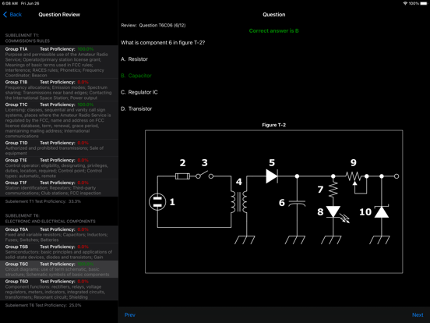Tap the status bar clock
The height and width of the screenshot is (323, 430).
tap(10, 3)
